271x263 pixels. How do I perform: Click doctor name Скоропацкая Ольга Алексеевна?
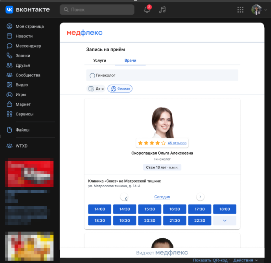click(162, 153)
